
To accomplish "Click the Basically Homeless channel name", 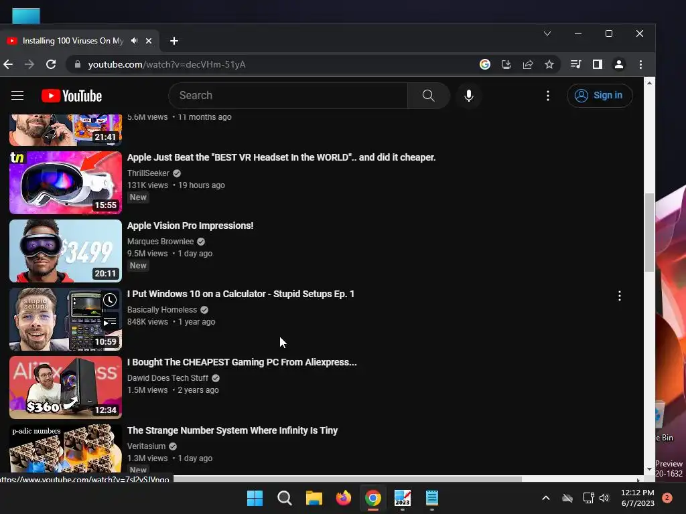I will click(162, 309).
